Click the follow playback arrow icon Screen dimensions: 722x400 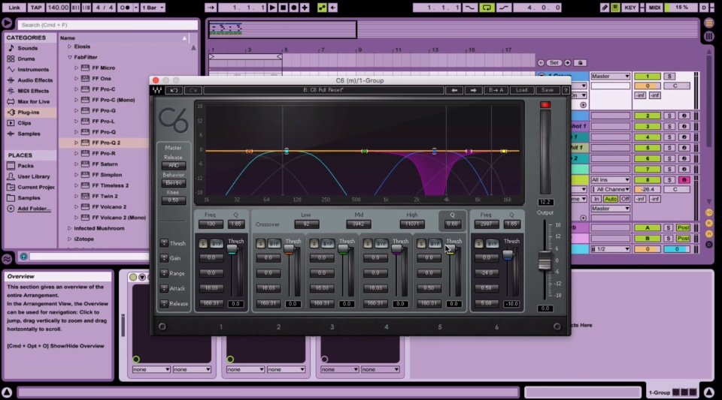click(211, 8)
